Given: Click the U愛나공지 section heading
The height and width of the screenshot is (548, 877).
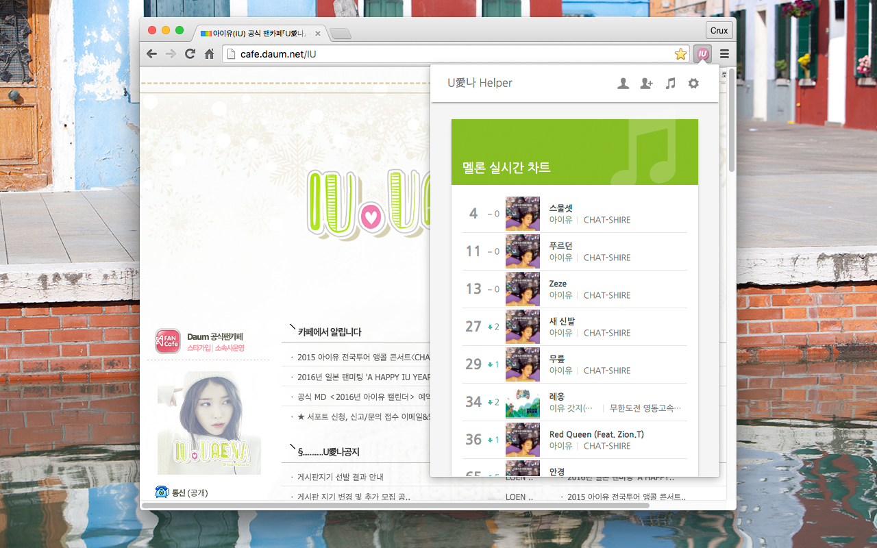Looking at the screenshot, I should point(328,452).
